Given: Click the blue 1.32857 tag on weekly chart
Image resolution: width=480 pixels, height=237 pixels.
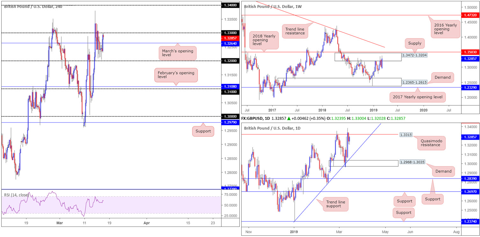Looking at the screenshot, I should point(470,59).
